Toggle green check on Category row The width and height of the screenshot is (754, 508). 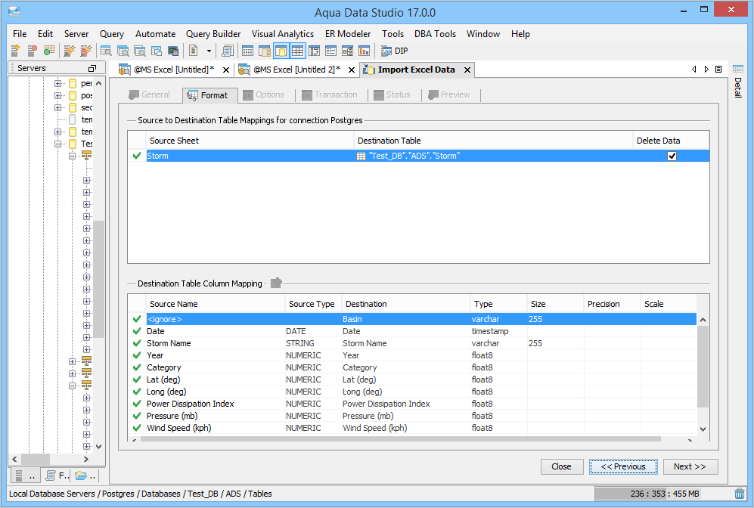137,367
